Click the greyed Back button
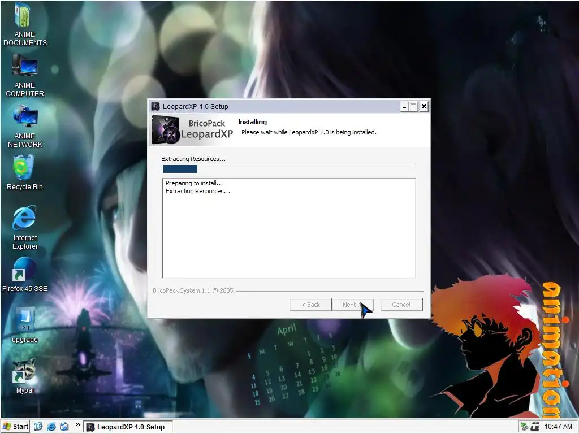The image size is (579, 434). pos(310,305)
